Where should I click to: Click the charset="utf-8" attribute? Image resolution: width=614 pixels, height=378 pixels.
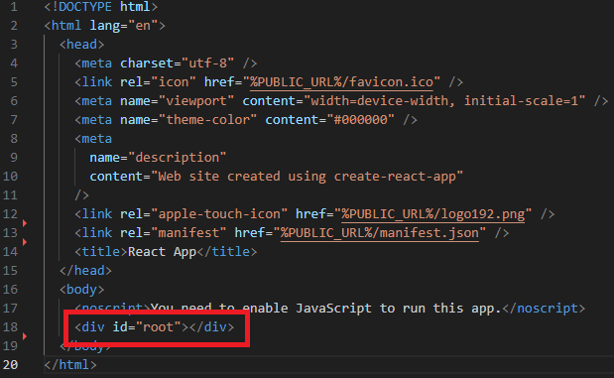[x=177, y=63]
